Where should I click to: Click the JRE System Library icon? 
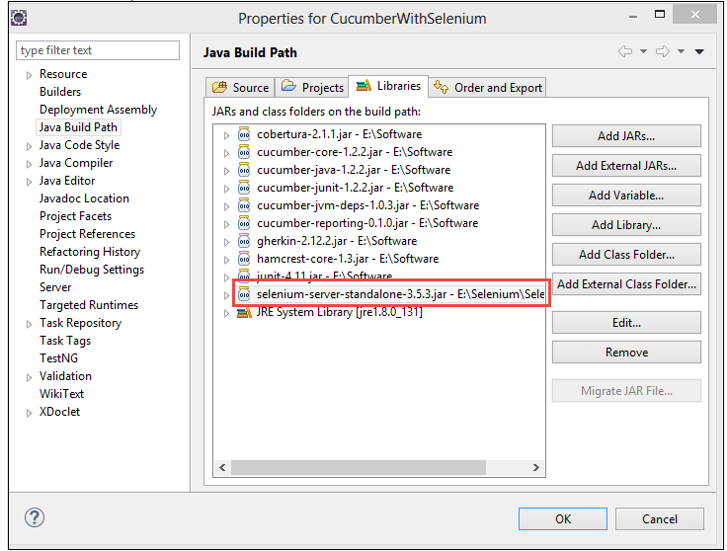tap(243, 313)
